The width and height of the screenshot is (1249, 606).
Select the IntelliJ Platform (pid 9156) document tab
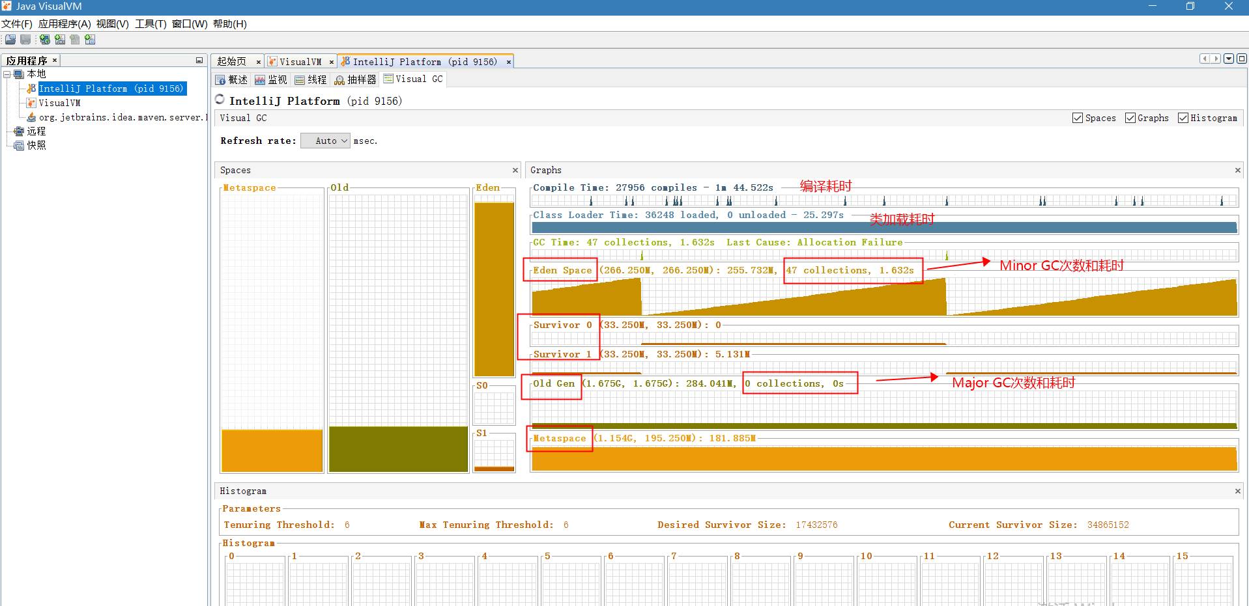[x=425, y=62]
